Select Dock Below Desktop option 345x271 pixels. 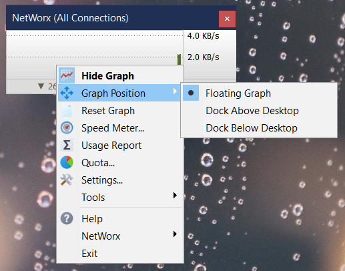pos(259,127)
